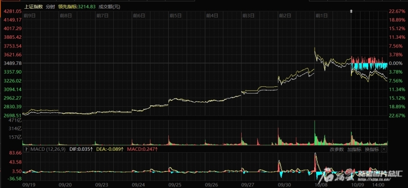
Task: Click the 3621.66 price axis label
Action: [x=12, y=55]
